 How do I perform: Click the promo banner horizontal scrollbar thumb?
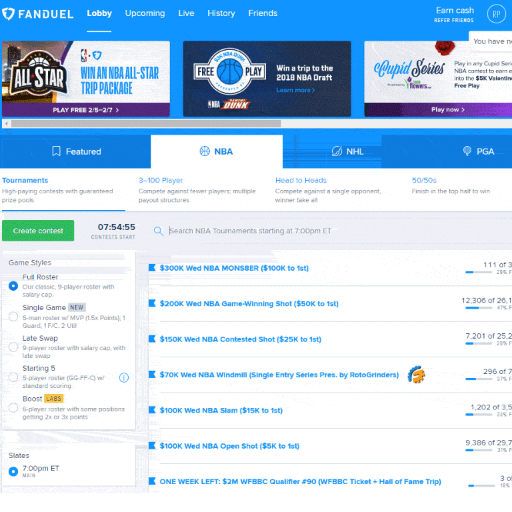146,124
